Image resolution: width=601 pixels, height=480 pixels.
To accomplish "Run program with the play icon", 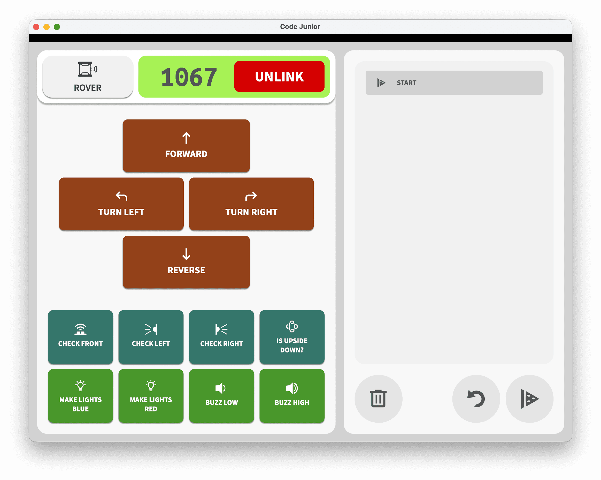I will [529, 399].
